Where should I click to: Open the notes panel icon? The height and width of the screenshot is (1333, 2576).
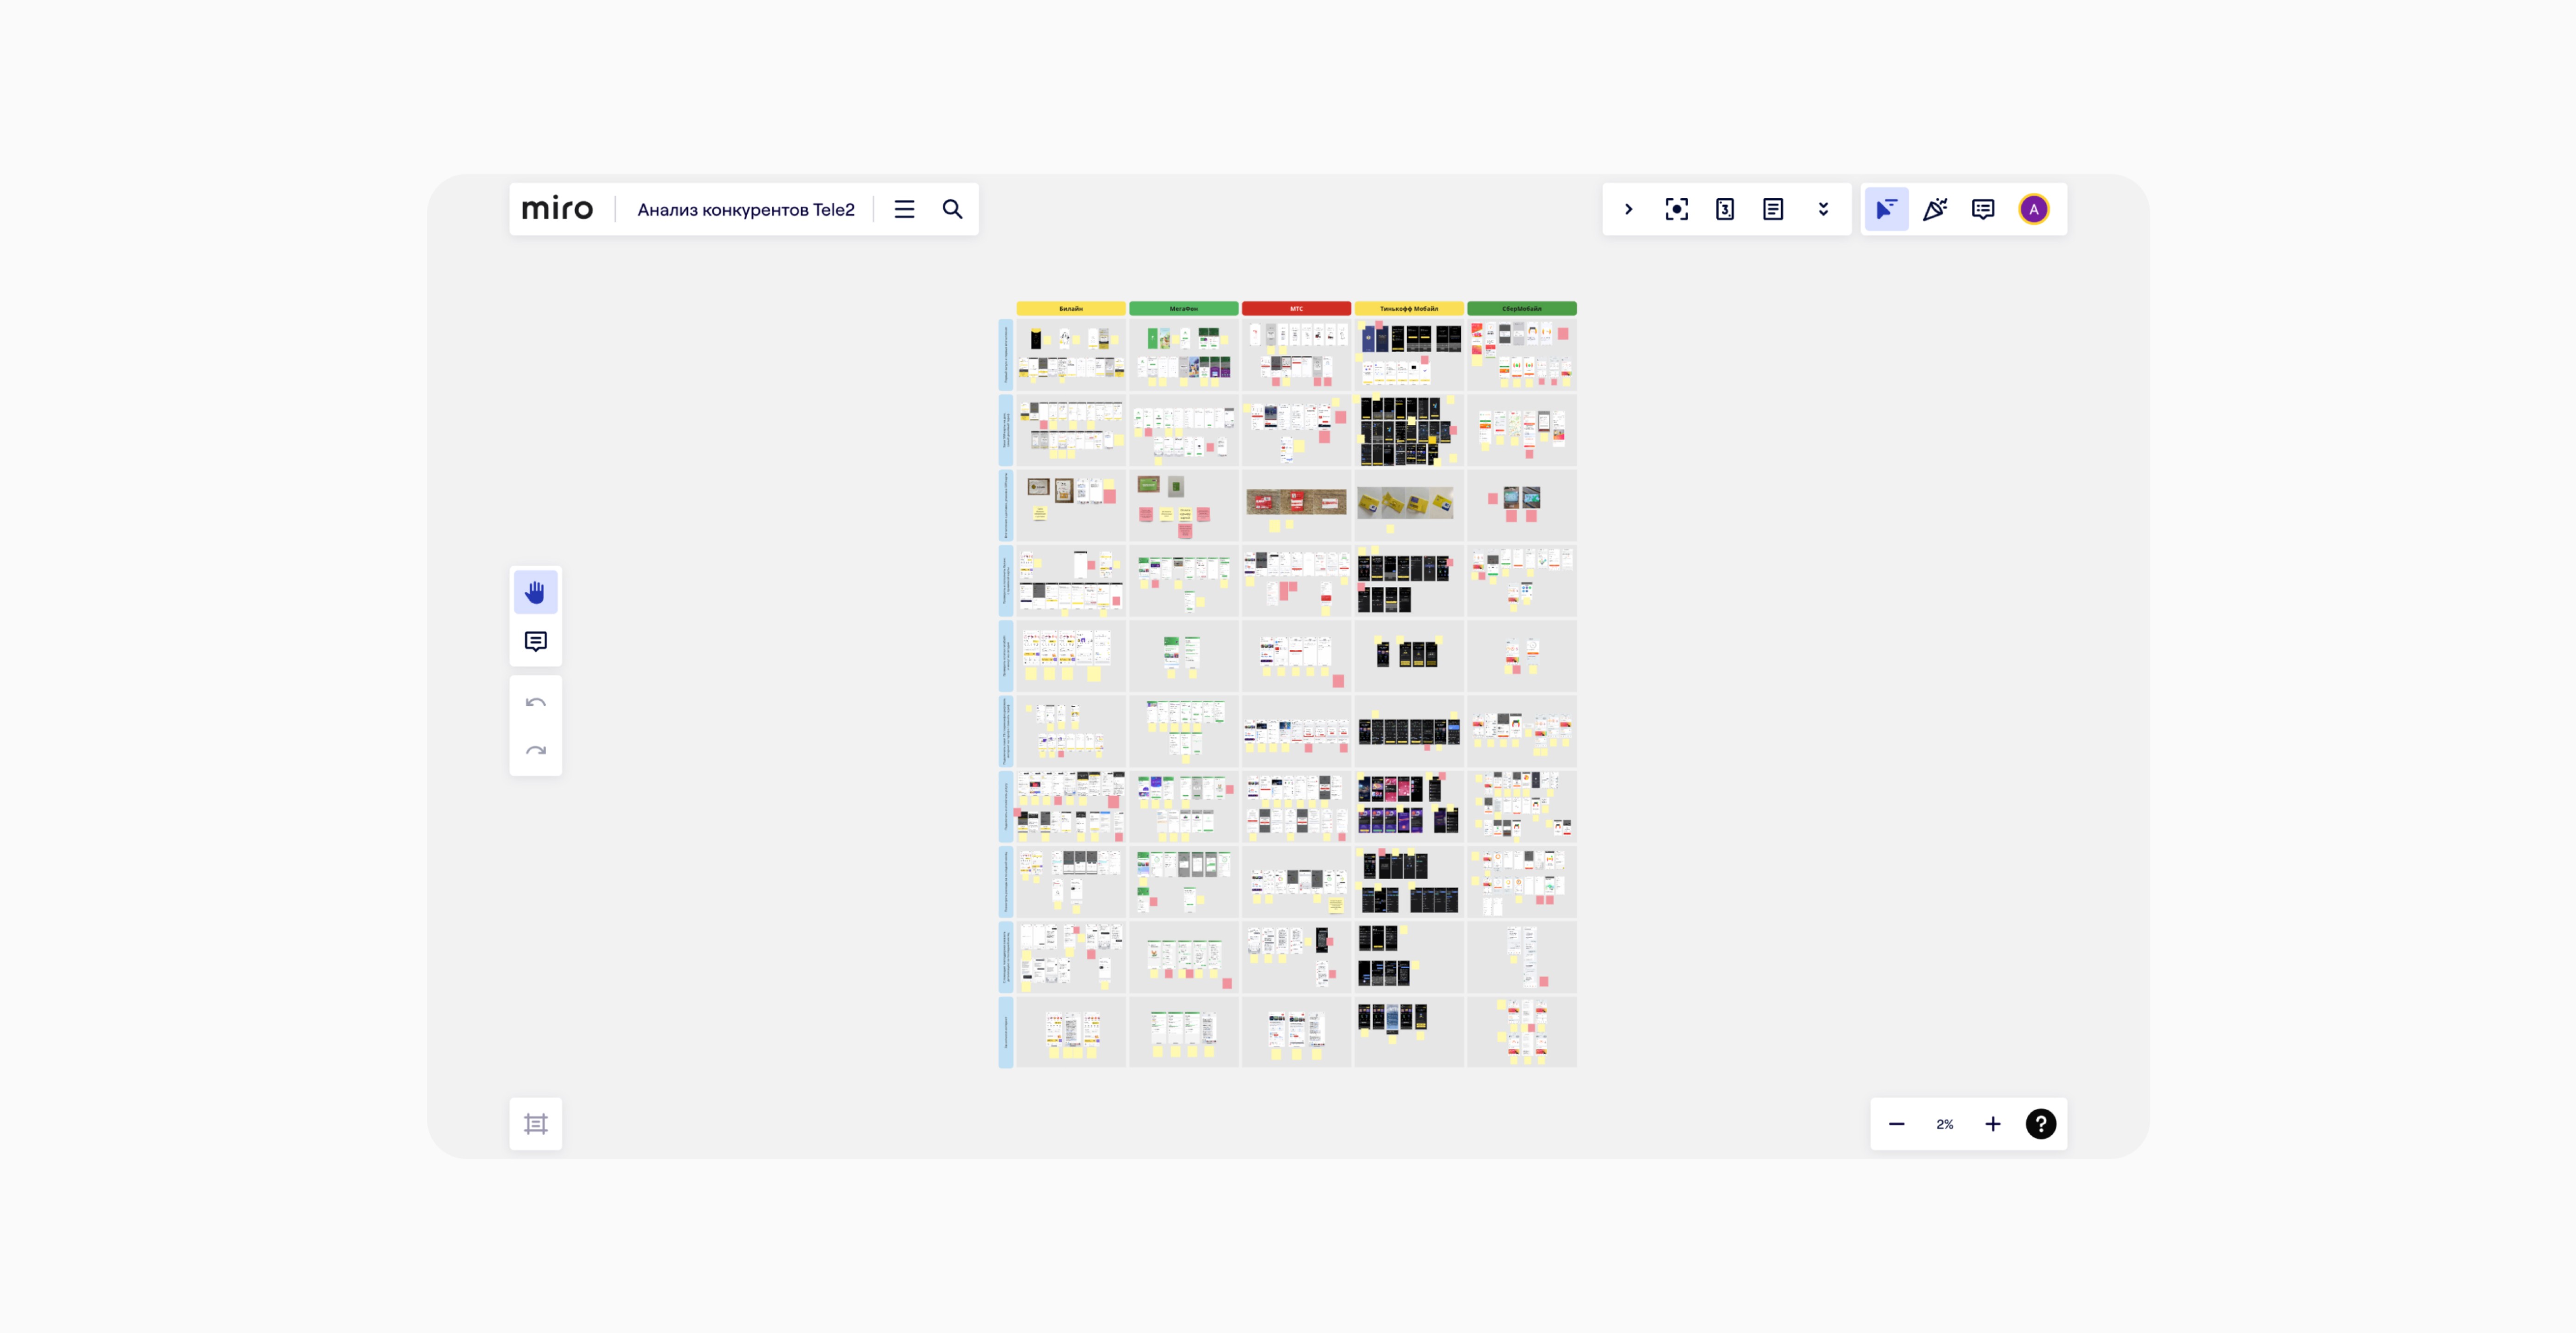point(1773,209)
